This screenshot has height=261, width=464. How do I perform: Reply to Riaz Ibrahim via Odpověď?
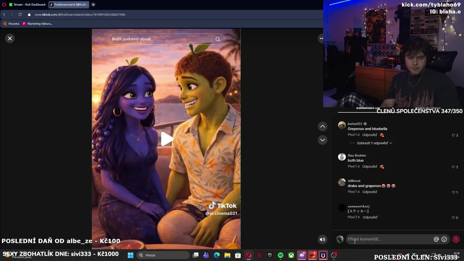coord(369,166)
